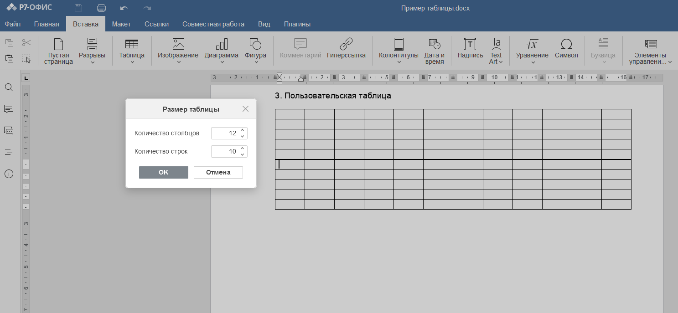The width and height of the screenshot is (678, 313).
Task: Click the first-line indent marker on ruler
Action: [279, 75]
